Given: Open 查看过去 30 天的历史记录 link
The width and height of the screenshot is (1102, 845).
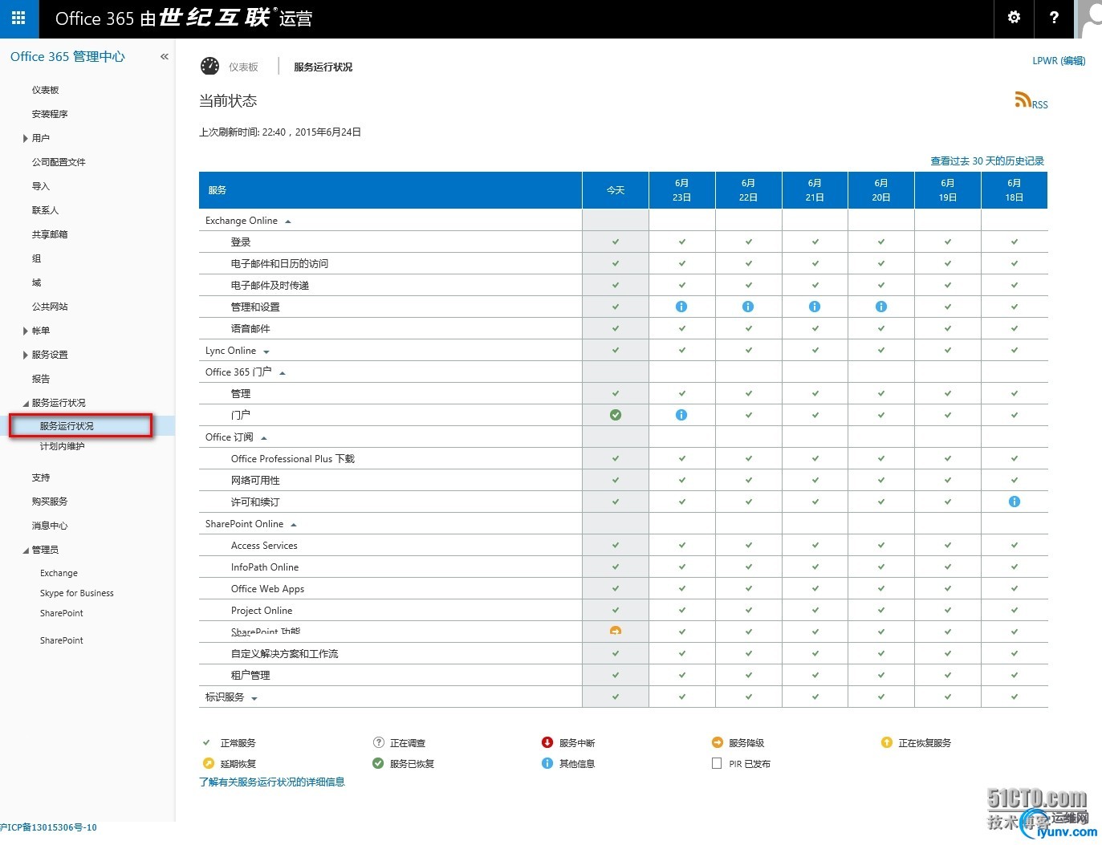Looking at the screenshot, I should click(987, 161).
